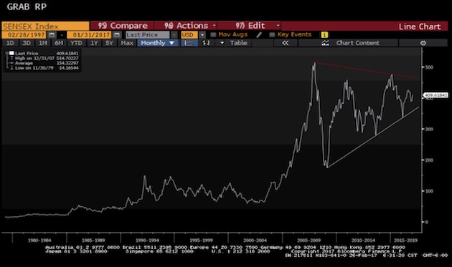Screen dimensions: 452x267
Task: Click the Table view button
Action: (239, 43)
